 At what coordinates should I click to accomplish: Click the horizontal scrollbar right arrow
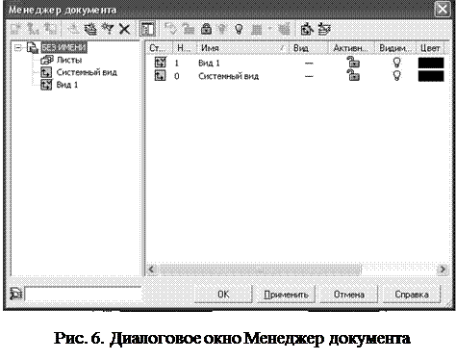[x=443, y=270]
